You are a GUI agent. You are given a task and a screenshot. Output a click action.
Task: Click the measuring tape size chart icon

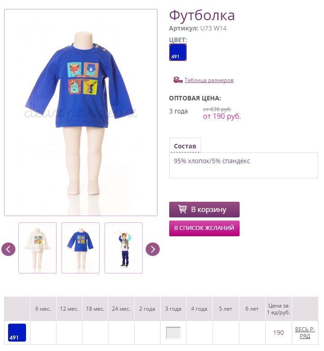coord(178,80)
